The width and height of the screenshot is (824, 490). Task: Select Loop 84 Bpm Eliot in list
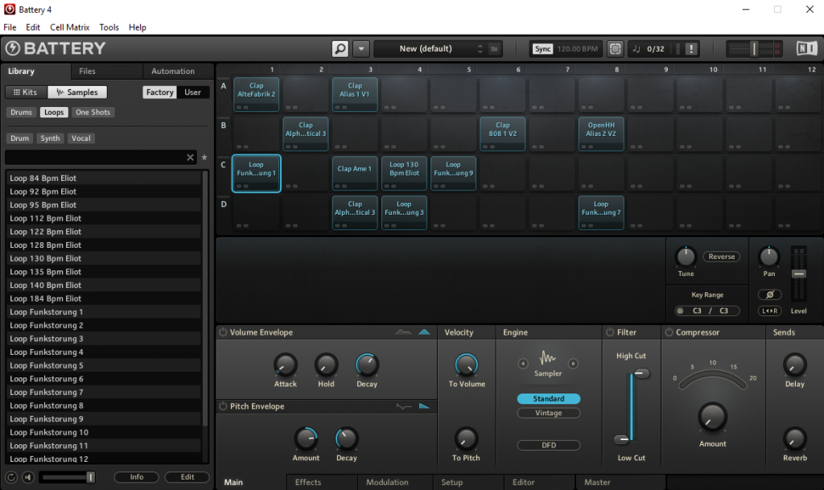pyautogui.click(x=104, y=179)
